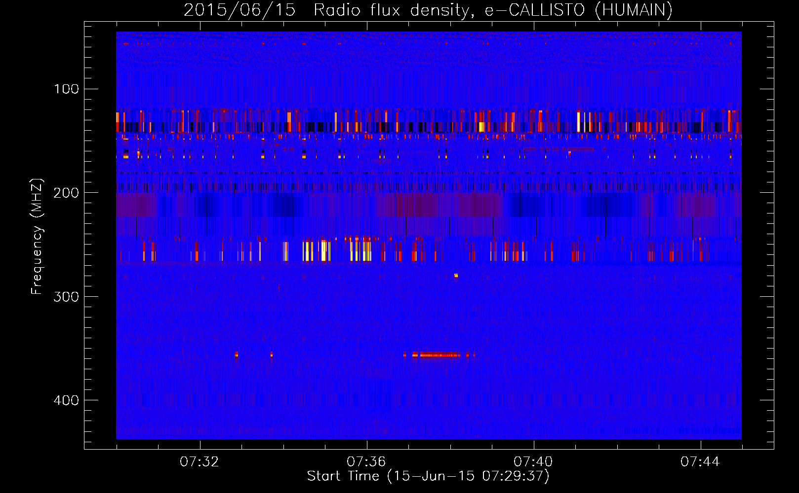
Task: Click the 07:44 time tick label
Action: point(700,462)
